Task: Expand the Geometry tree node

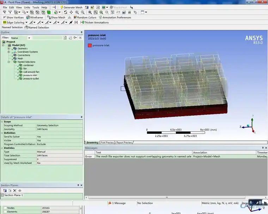Action: tap(8, 49)
